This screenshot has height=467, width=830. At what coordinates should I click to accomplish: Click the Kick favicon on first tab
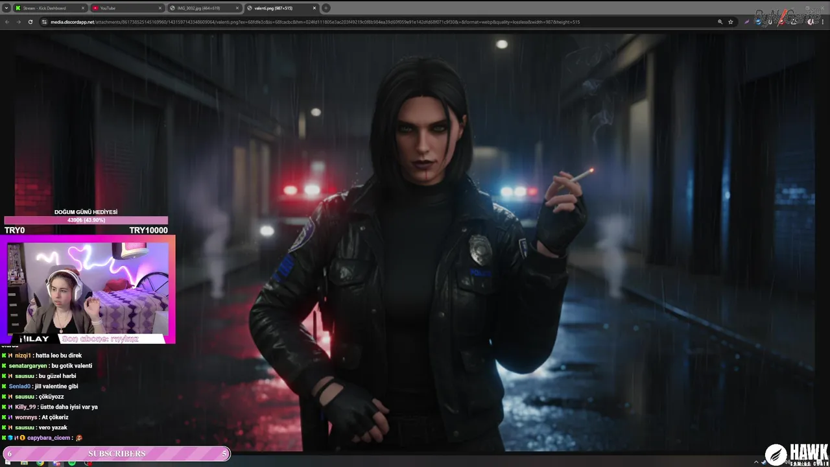click(18, 8)
